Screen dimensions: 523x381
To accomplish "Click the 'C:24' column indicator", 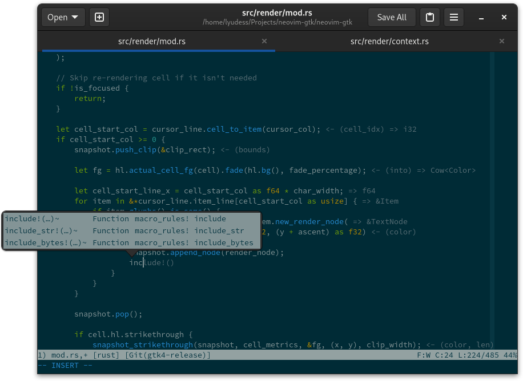I will 444,355.
